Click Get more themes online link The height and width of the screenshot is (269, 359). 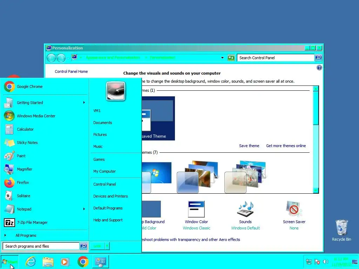point(286,146)
